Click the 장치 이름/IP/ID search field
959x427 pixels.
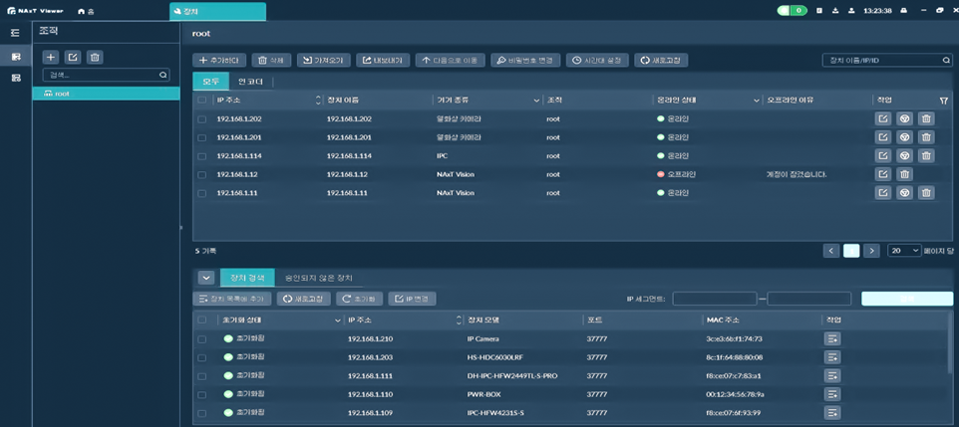click(x=881, y=61)
